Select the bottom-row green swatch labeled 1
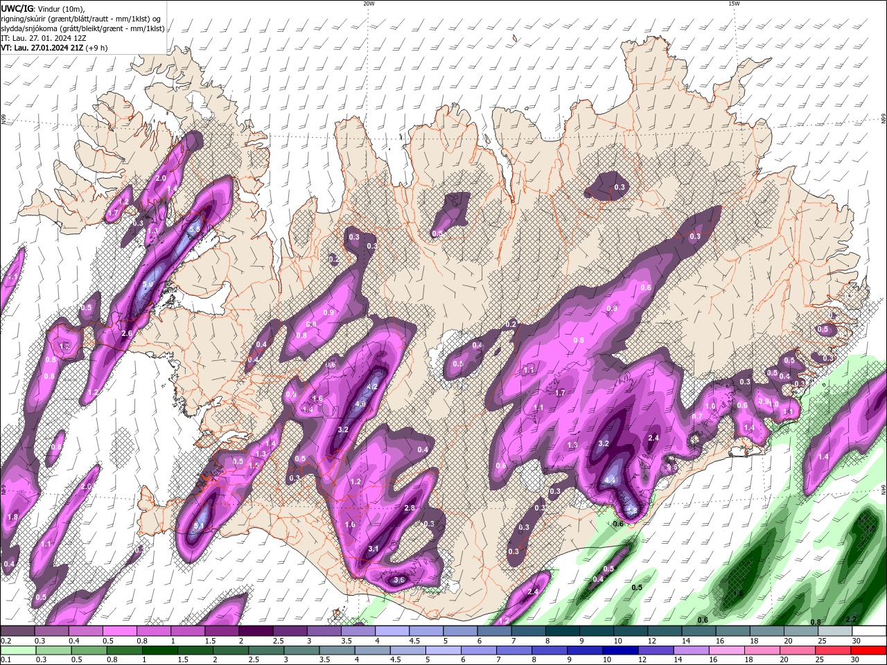 coord(159,650)
